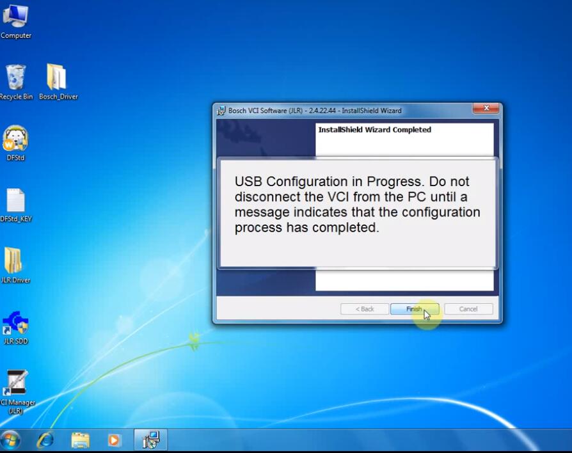Screen dimensions: 572x453
Task: Select the Bosch_Driver folder
Action: [58, 82]
